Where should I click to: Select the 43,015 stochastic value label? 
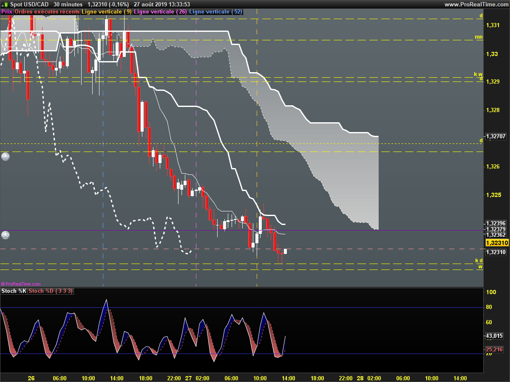[495, 336]
